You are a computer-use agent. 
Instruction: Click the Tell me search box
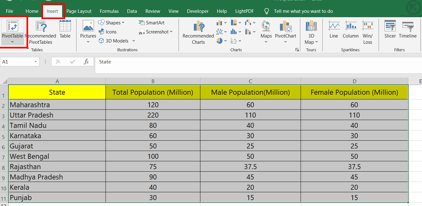[303, 11]
